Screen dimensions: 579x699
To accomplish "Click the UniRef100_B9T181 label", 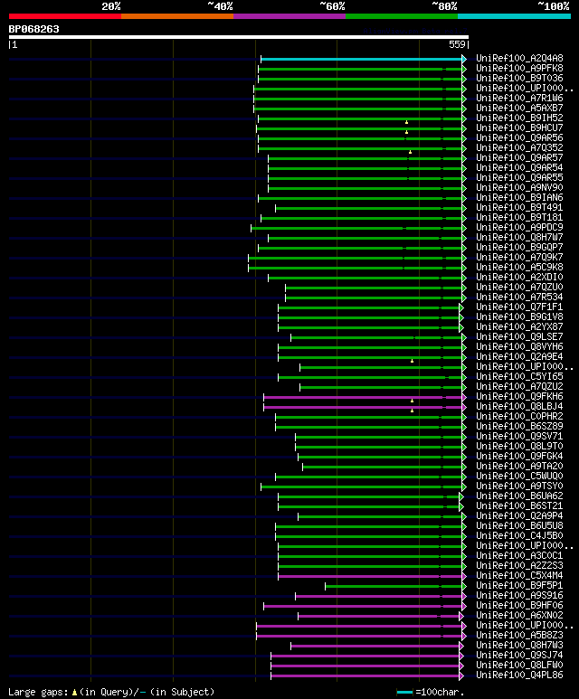I will tap(519, 218).
